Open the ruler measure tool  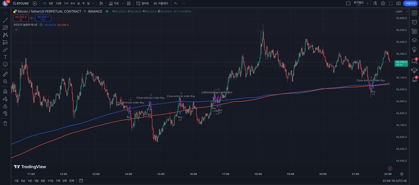pos(5,74)
